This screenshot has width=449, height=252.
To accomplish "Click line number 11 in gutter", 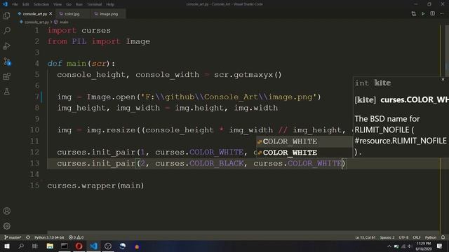I will [x=34, y=141].
